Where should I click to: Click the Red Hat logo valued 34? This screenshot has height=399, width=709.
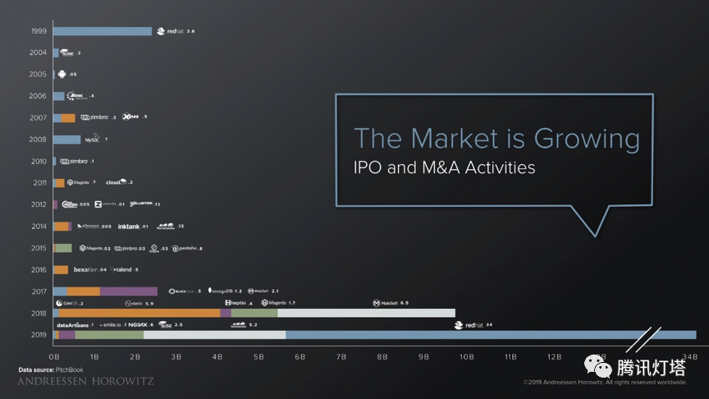469,325
